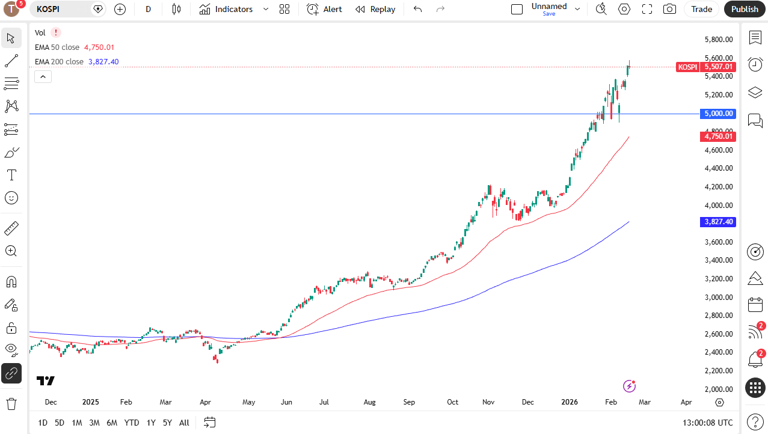Take a chart snapshot with camera icon
This screenshot has height=434, width=768.
click(669, 9)
